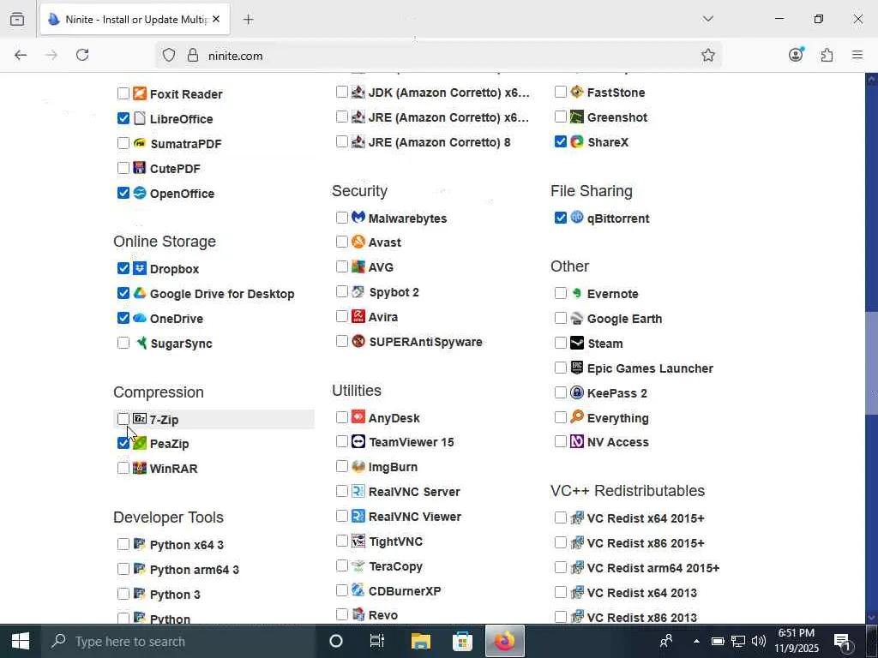
Task: Click the qBittorrent icon
Action: tap(577, 217)
